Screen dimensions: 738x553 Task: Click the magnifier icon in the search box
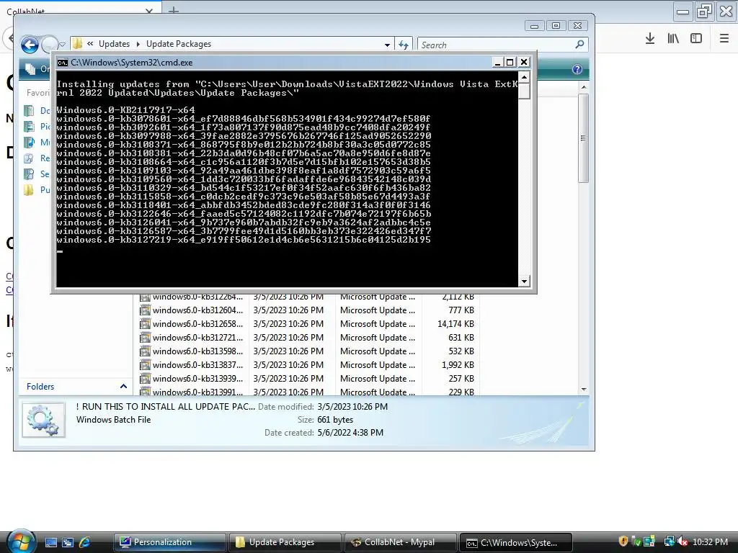point(580,44)
